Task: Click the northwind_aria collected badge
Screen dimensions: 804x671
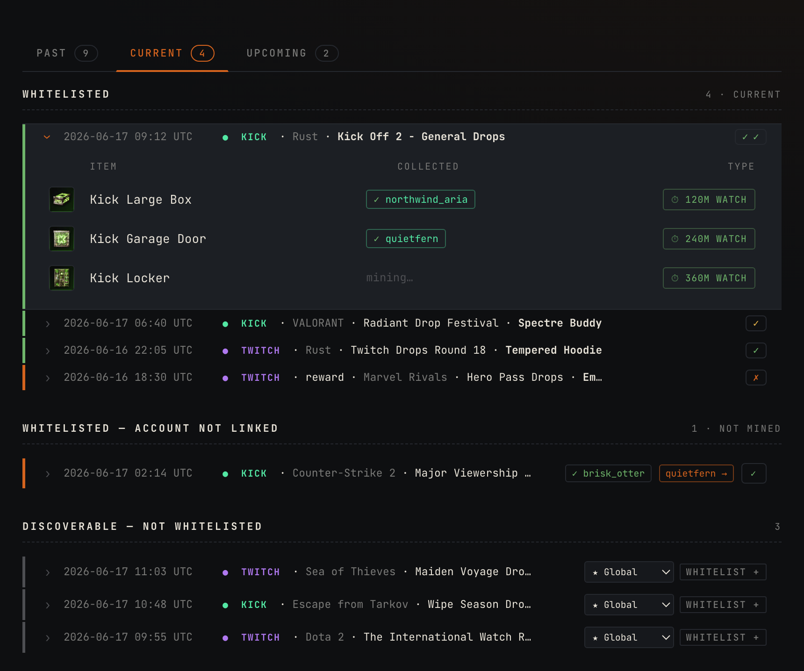Action: click(421, 200)
